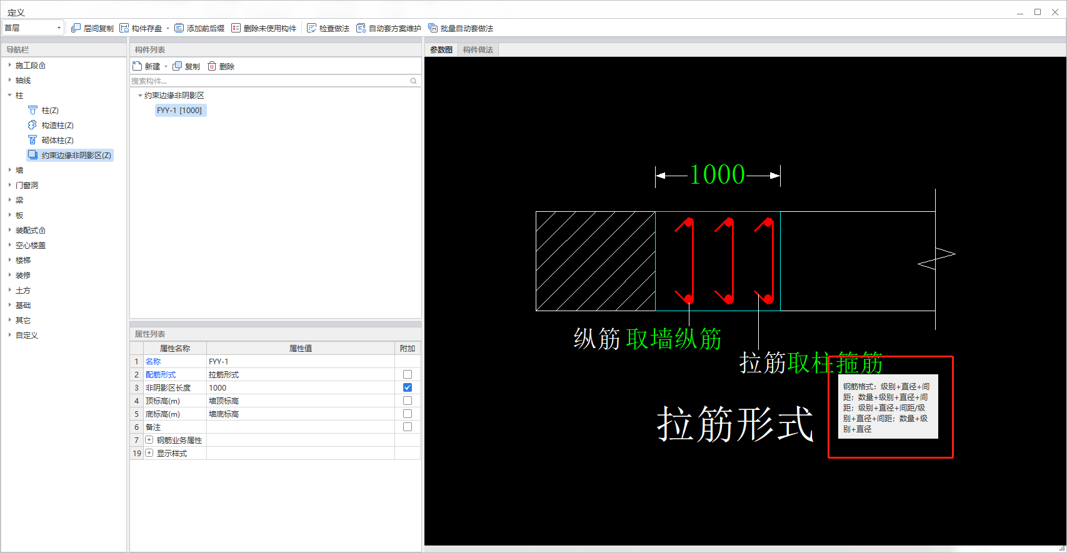This screenshot has height=553, width=1067.
Task: Click the 名称 property link
Action: (153, 361)
